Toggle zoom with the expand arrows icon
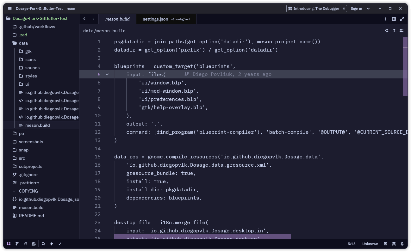This screenshot has width=411, height=252. pyautogui.click(x=402, y=19)
